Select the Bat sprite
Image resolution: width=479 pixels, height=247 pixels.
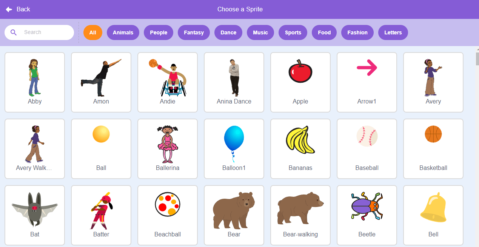coord(35,215)
